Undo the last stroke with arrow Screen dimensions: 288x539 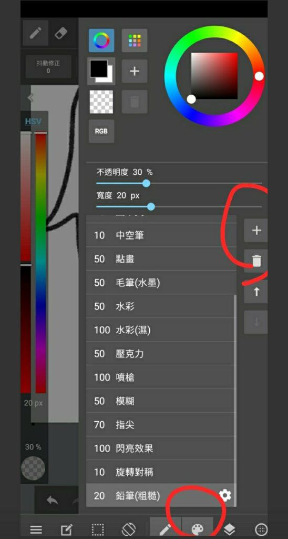(52, 500)
